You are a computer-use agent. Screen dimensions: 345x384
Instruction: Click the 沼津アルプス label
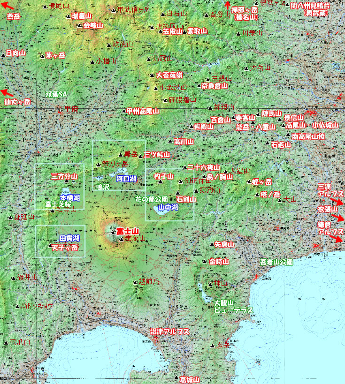pos(169,331)
